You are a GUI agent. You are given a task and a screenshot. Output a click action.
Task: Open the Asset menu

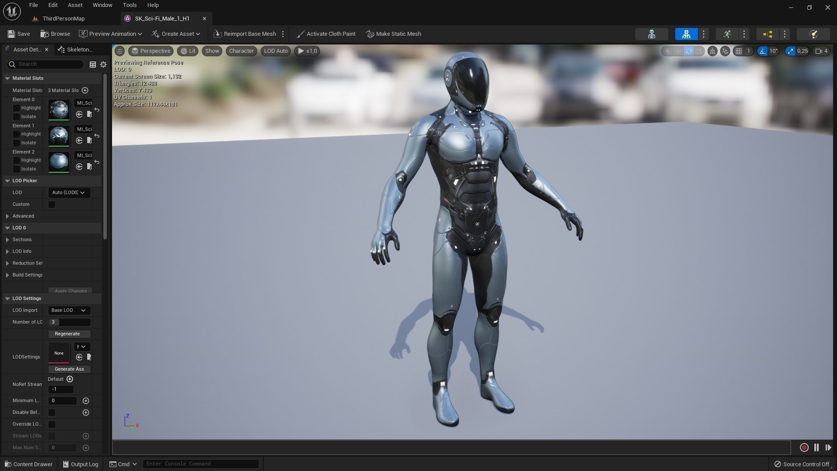[75, 5]
